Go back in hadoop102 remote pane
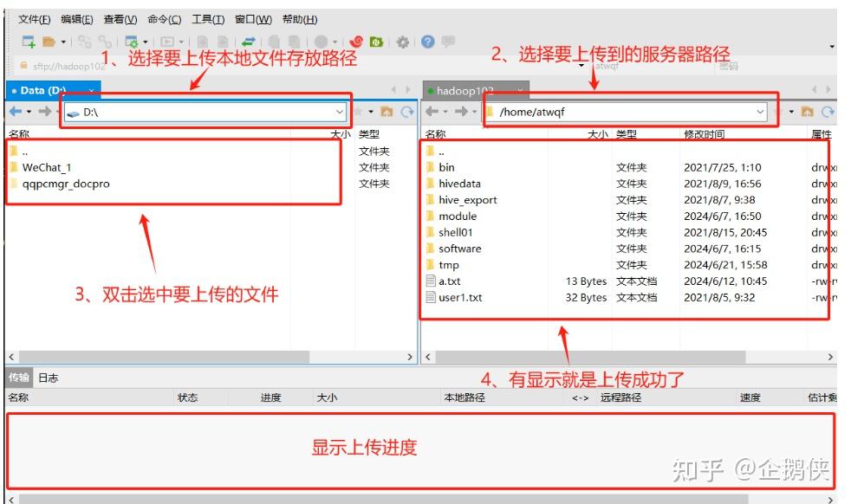 (x=432, y=111)
